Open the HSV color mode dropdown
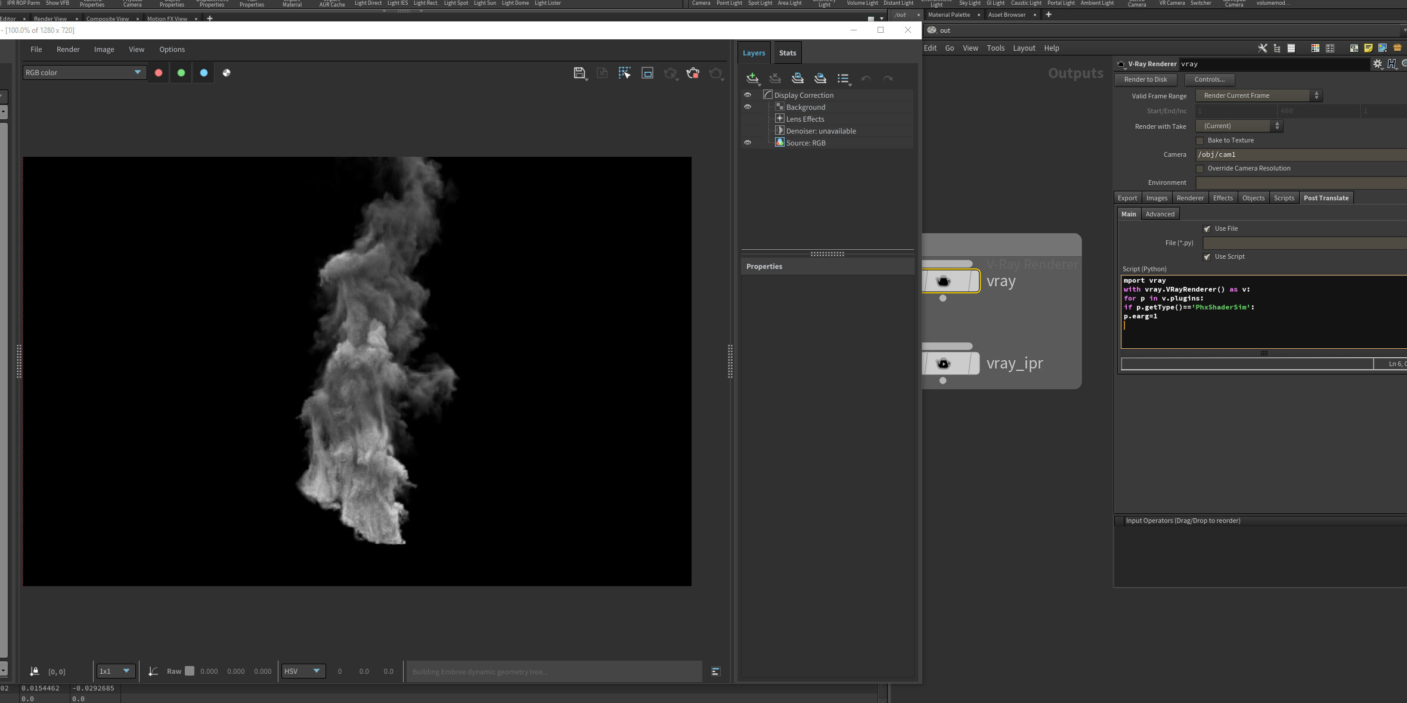 point(303,671)
